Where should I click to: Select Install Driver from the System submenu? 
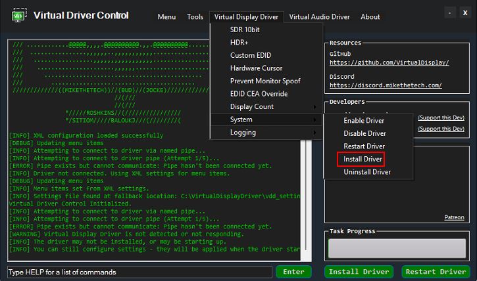(363, 159)
